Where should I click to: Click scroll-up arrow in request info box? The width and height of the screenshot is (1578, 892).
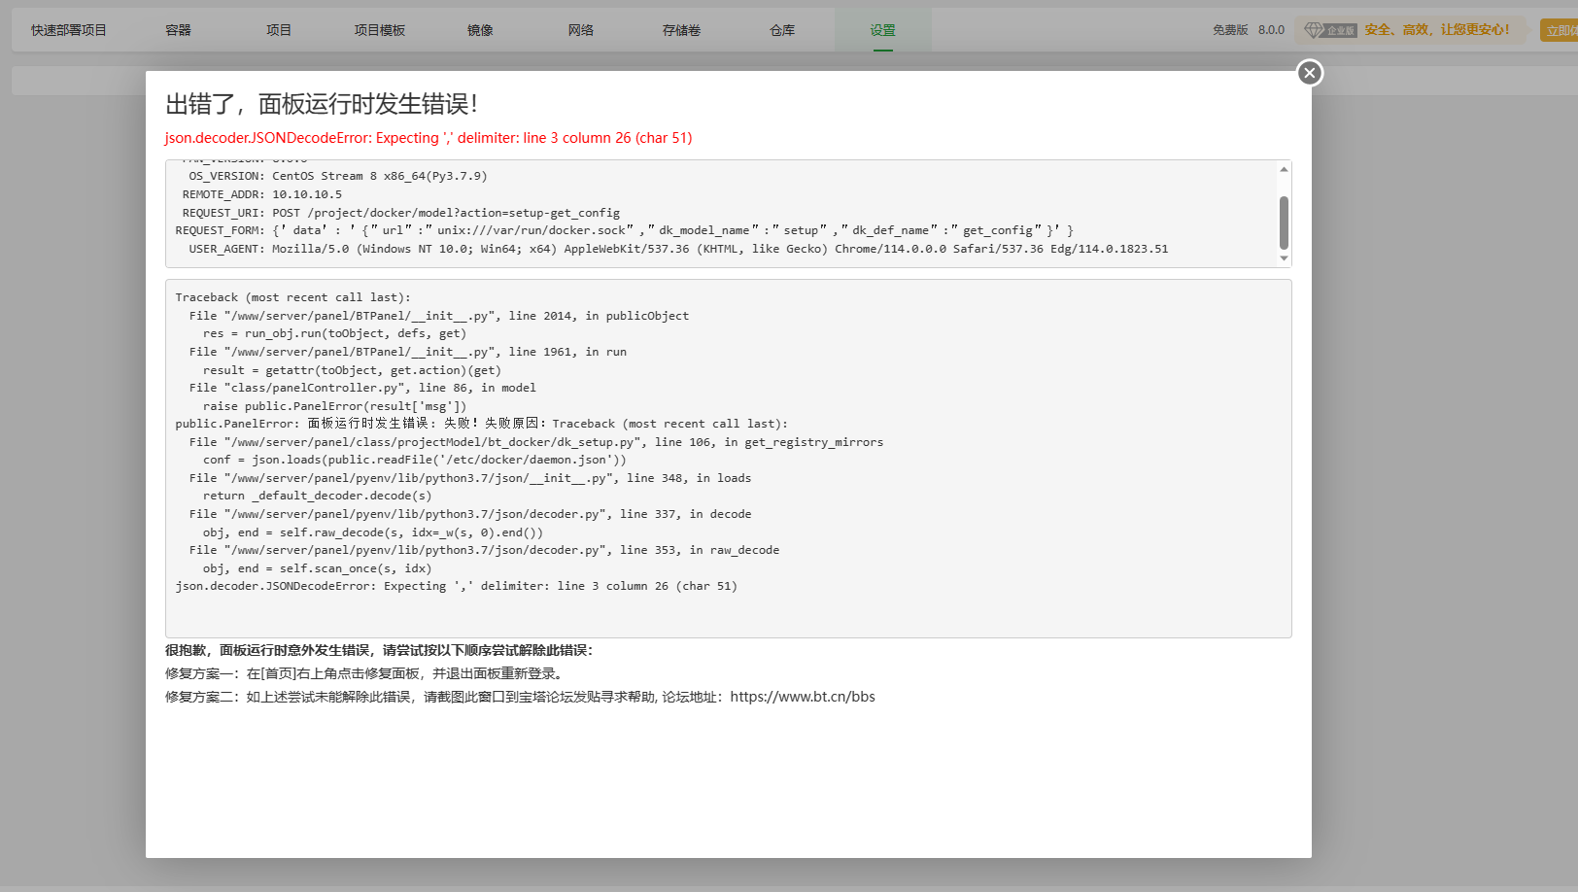pos(1284,169)
